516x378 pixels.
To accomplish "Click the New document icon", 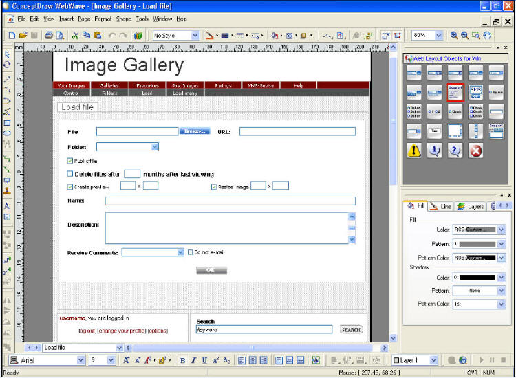I will coord(12,36).
